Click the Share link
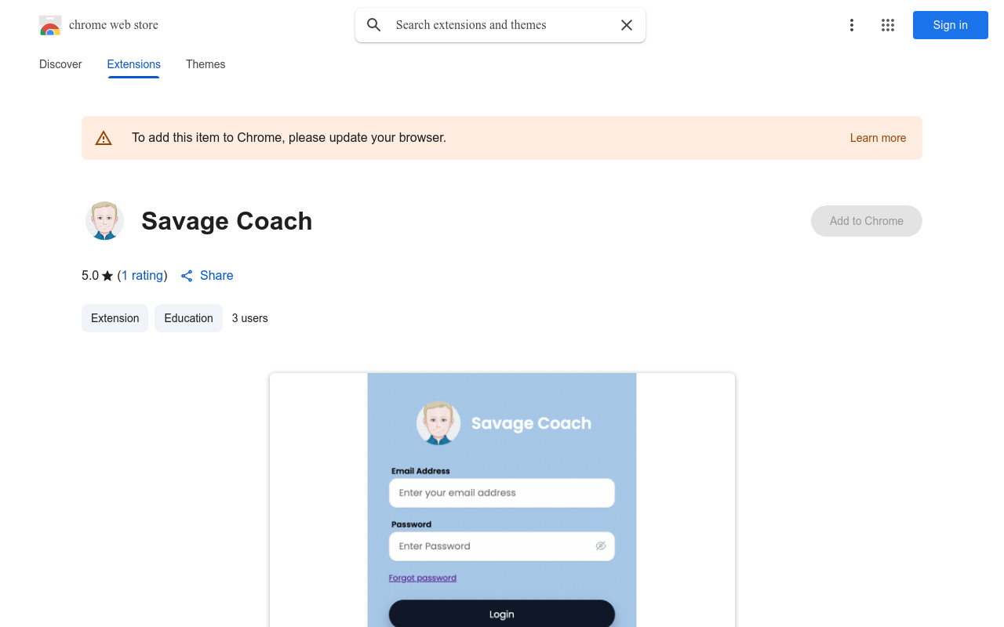The height and width of the screenshot is (627, 1004). click(216, 276)
